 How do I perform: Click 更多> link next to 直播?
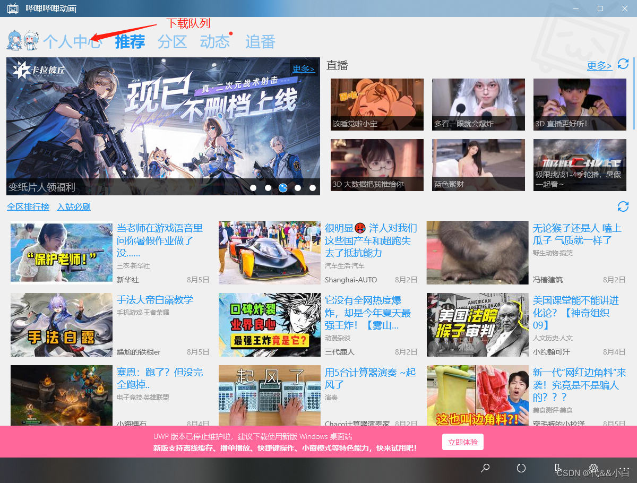click(x=600, y=65)
